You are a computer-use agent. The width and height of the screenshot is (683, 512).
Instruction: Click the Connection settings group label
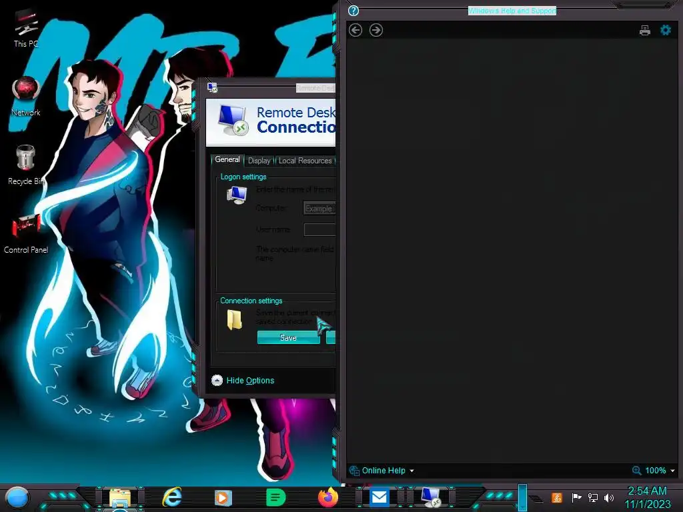[x=251, y=301]
